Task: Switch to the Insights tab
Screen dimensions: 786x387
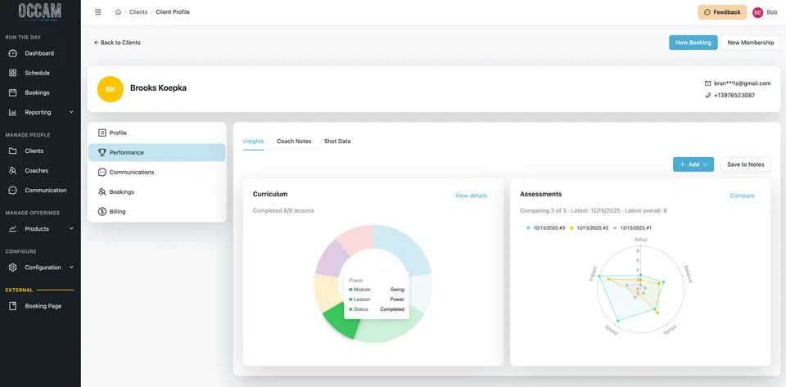Action: tap(253, 142)
